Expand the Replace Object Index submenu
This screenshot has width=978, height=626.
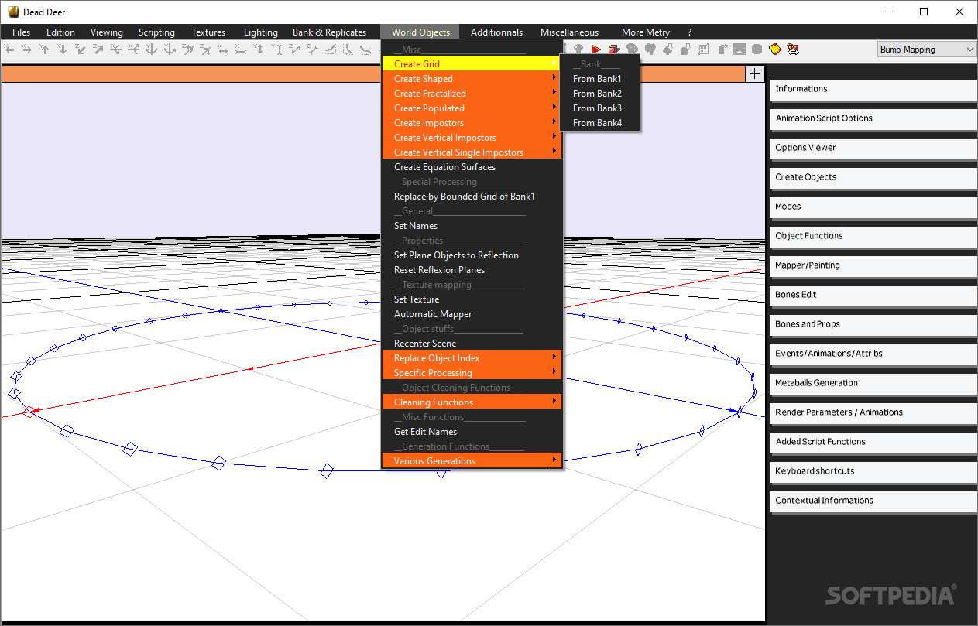(x=472, y=358)
